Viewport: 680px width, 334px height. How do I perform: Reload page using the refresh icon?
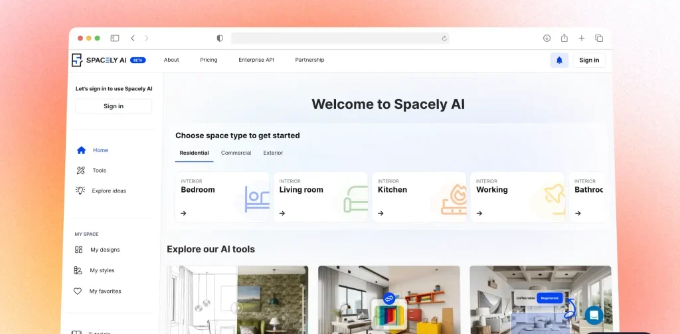(x=444, y=39)
